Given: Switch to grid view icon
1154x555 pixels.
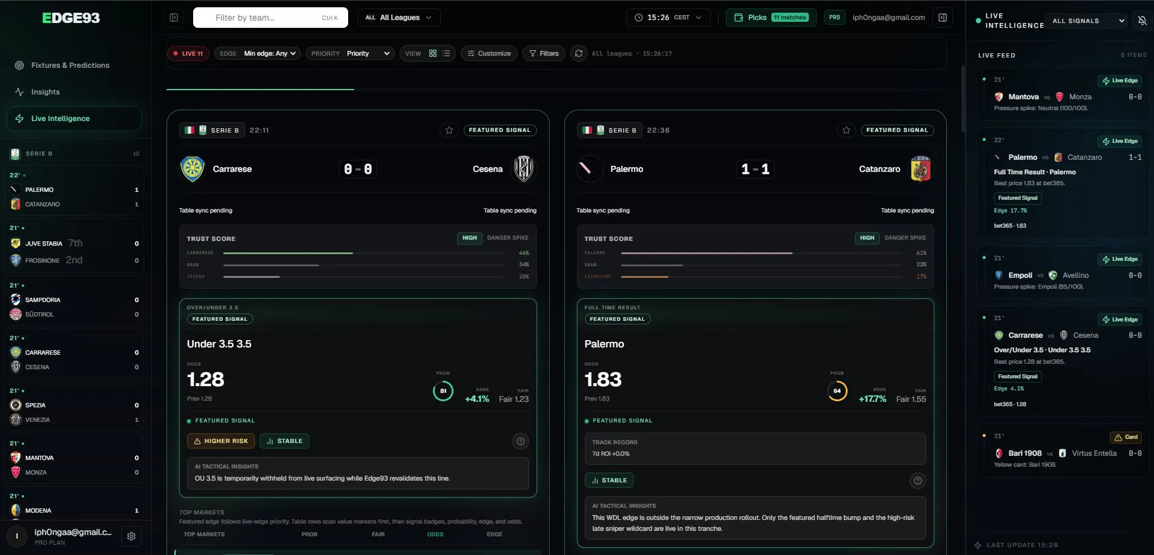Looking at the screenshot, I should (433, 53).
